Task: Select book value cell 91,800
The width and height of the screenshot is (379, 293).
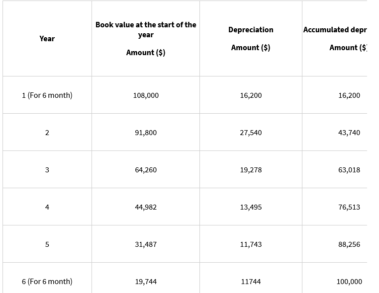Action: click(146, 133)
